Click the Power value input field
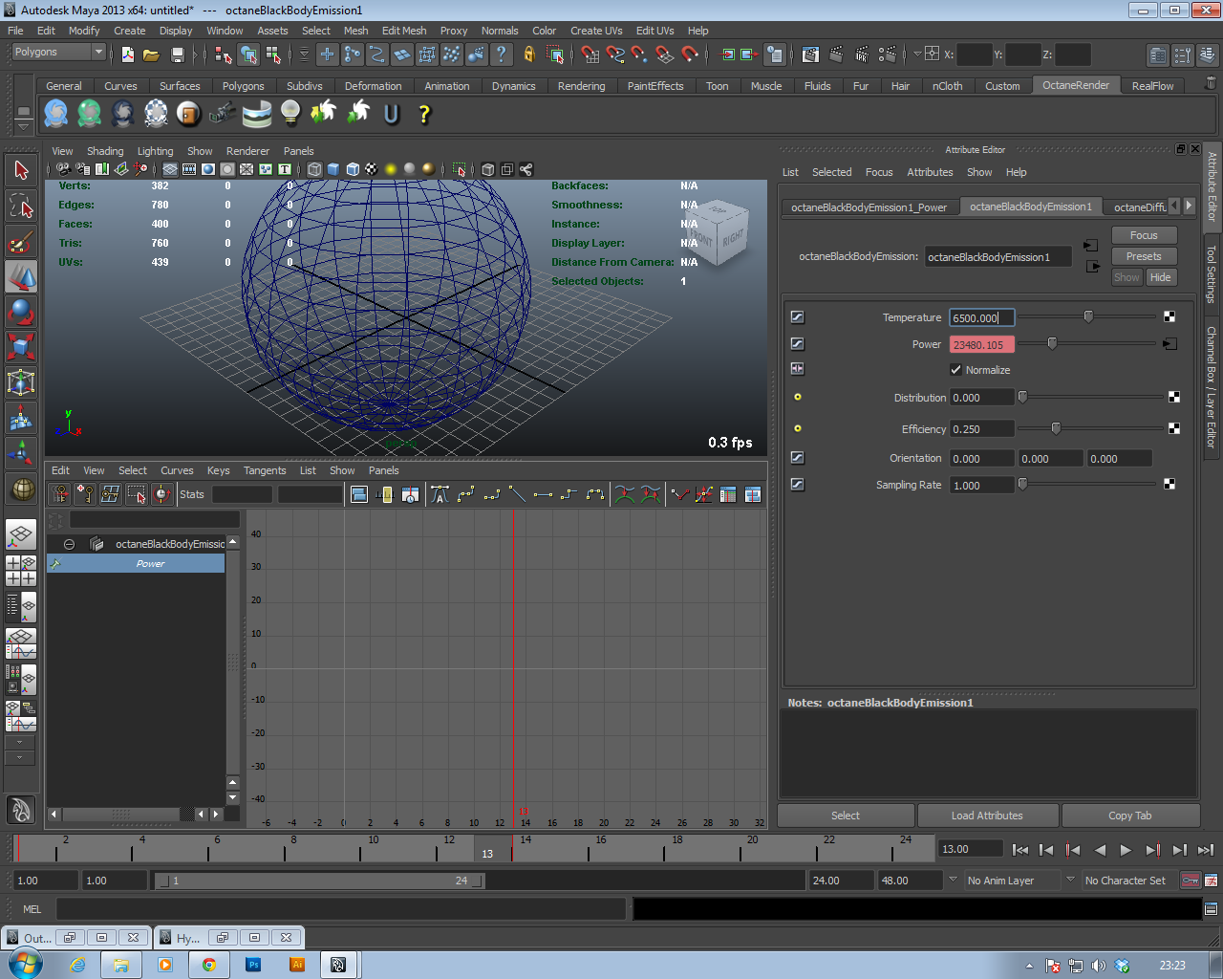The image size is (1223, 979). point(981,345)
